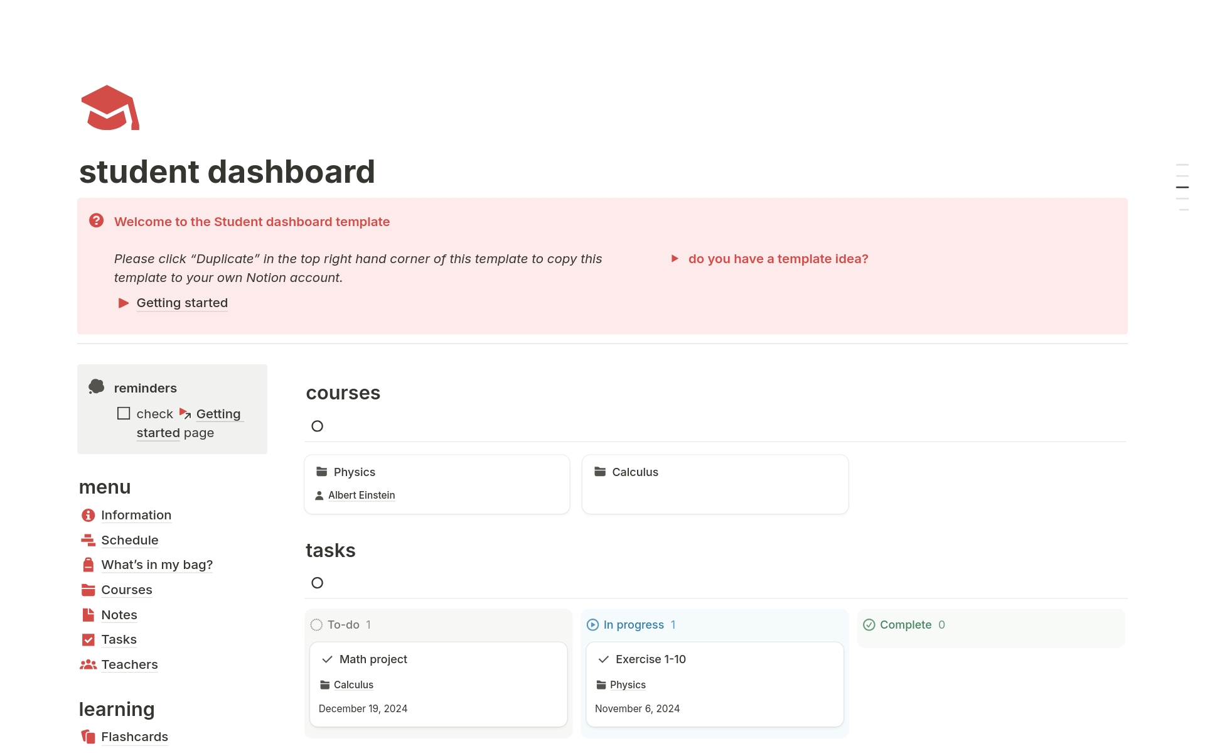The width and height of the screenshot is (1205, 753).
Task: Click the Teachers people icon
Action: pos(87,664)
